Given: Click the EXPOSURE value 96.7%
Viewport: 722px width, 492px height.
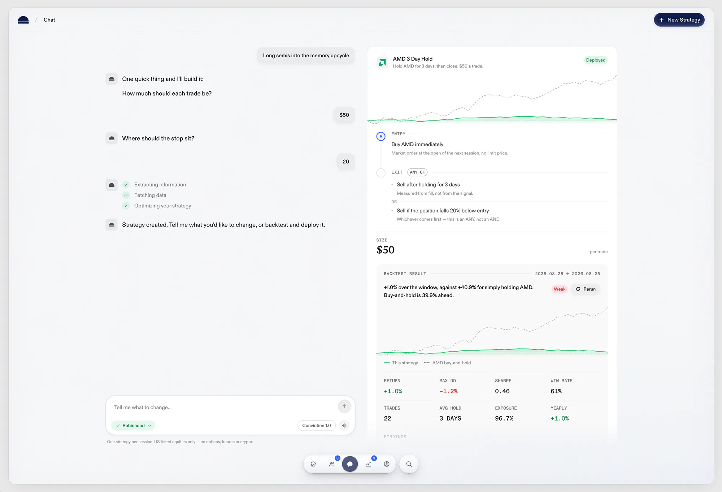Looking at the screenshot, I should pyautogui.click(x=504, y=418).
